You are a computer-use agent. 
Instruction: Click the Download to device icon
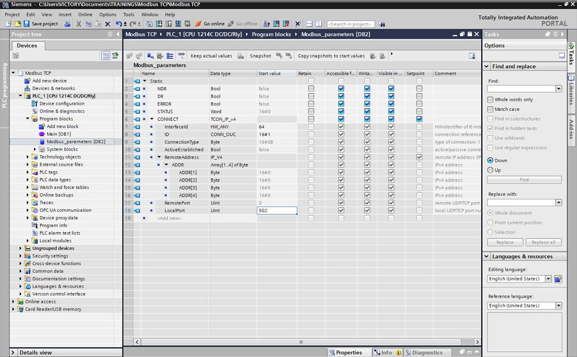[159, 24]
